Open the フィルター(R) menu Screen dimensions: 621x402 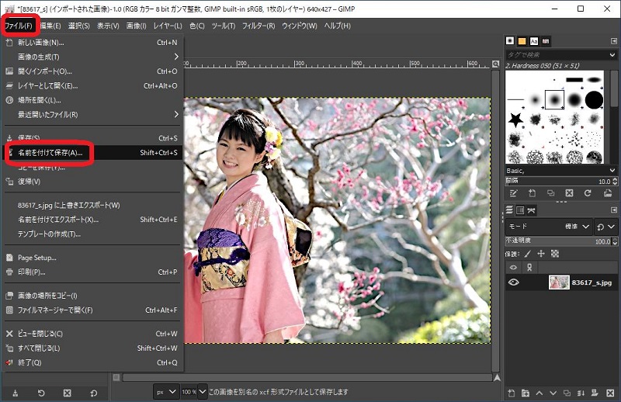pyautogui.click(x=258, y=26)
